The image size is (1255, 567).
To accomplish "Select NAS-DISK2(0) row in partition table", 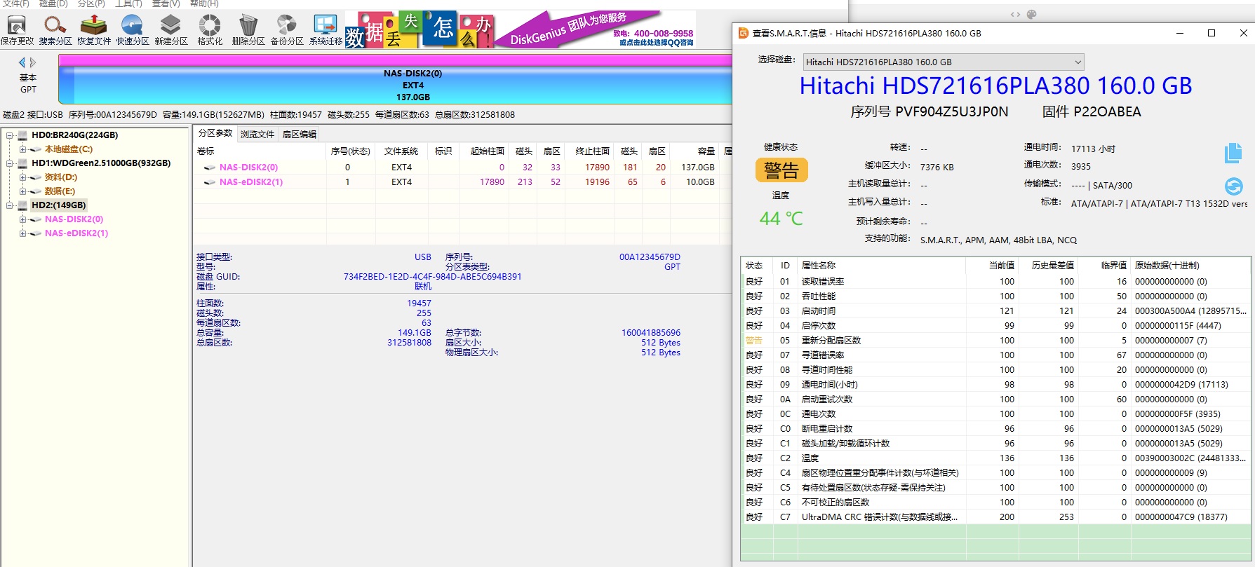I will 463,168.
